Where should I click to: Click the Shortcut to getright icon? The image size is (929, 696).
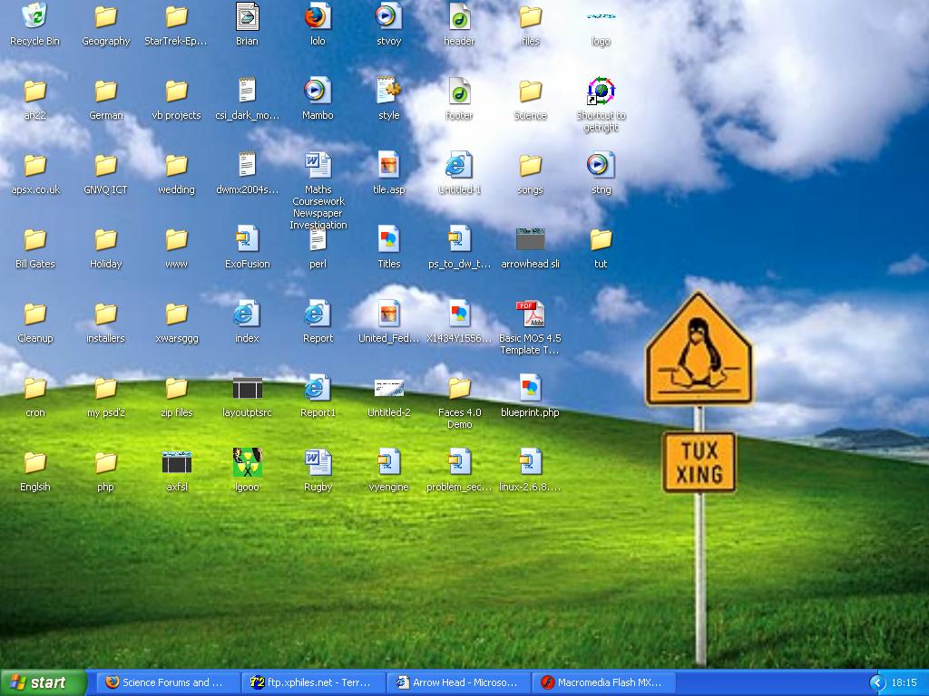point(601,92)
